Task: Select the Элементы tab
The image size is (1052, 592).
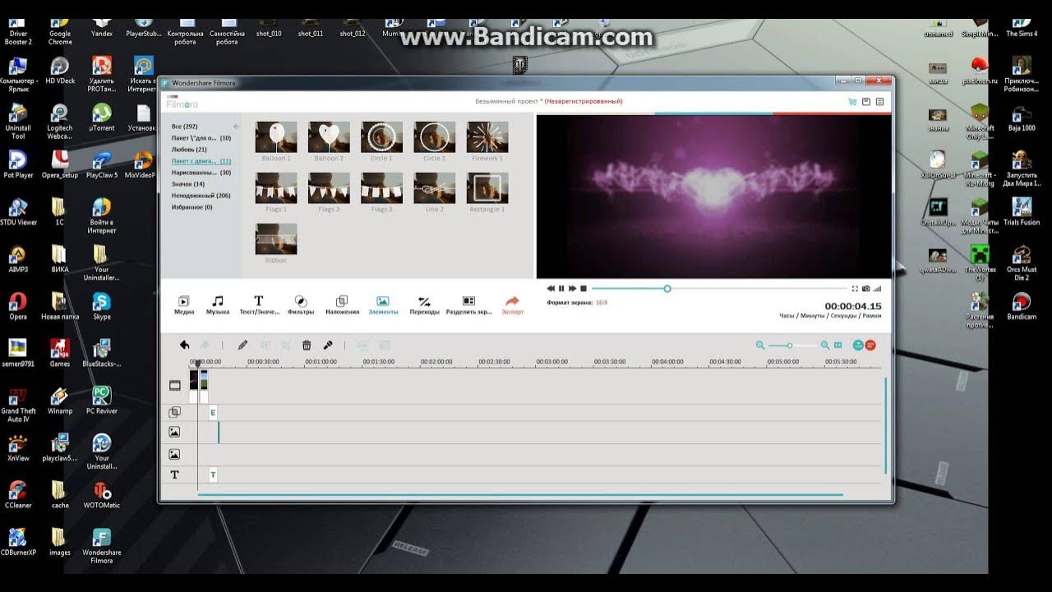Action: click(x=383, y=305)
